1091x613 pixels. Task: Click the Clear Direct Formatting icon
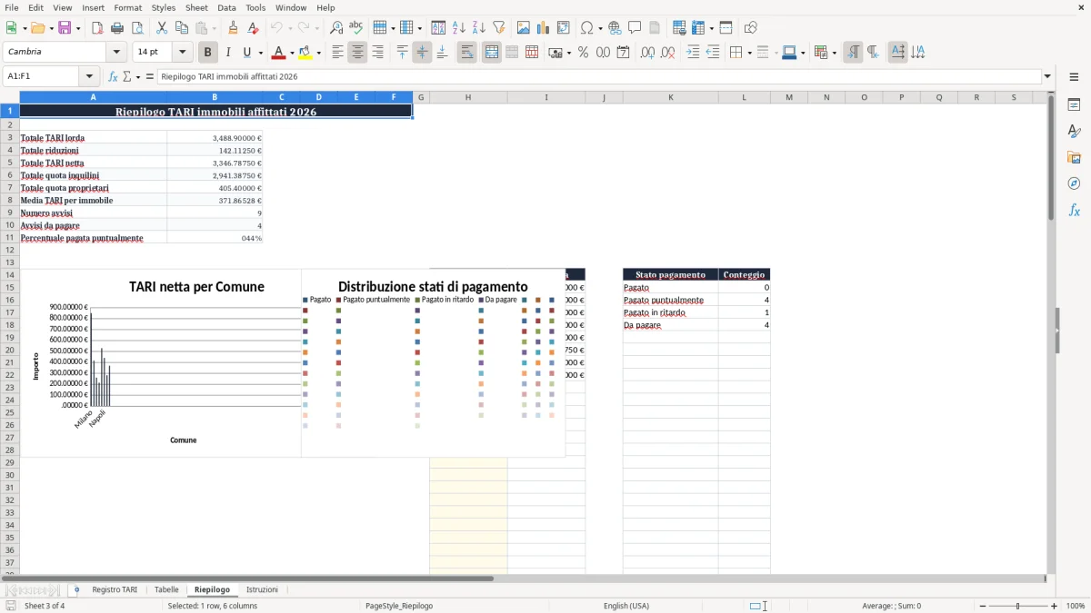tap(254, 28)
